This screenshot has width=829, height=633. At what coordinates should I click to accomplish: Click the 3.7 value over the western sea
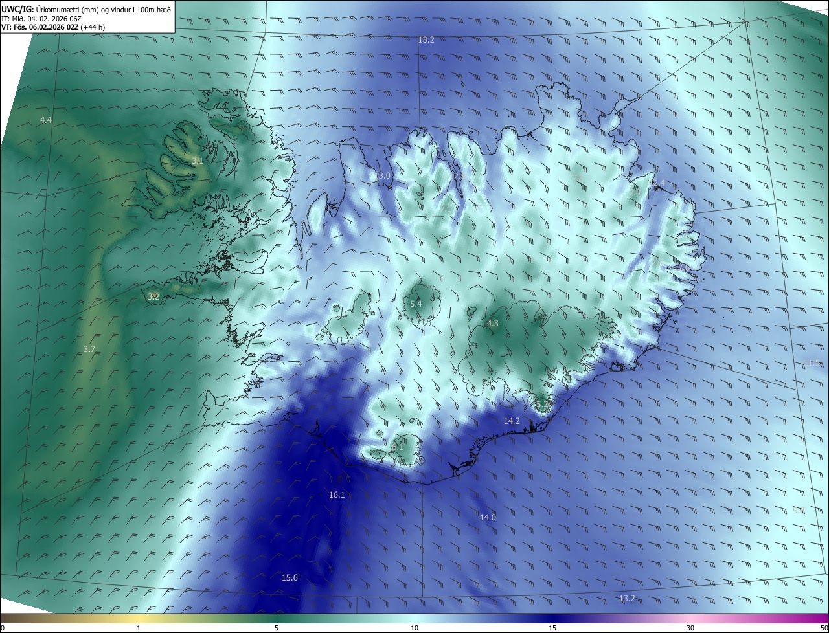[x=89, y=349]
